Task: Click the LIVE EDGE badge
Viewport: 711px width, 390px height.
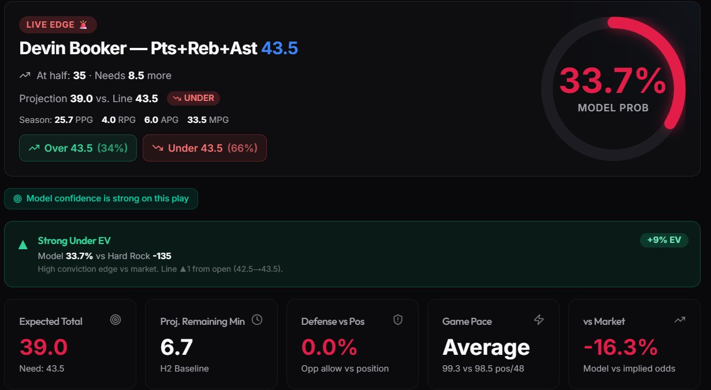Action: [x=58, y=25]
